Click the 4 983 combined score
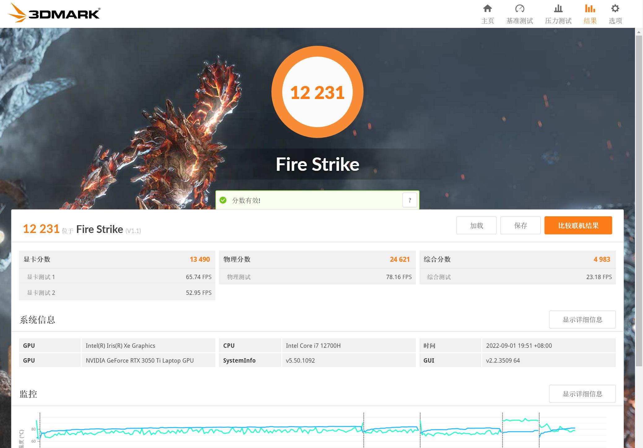Image resolution: width=643 pixels, height=448 pixels. coord(602,259)
